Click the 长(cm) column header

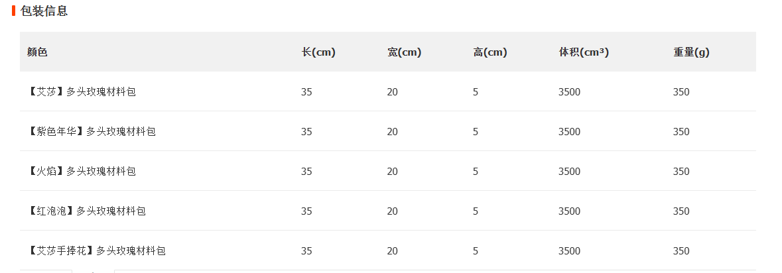318,52
